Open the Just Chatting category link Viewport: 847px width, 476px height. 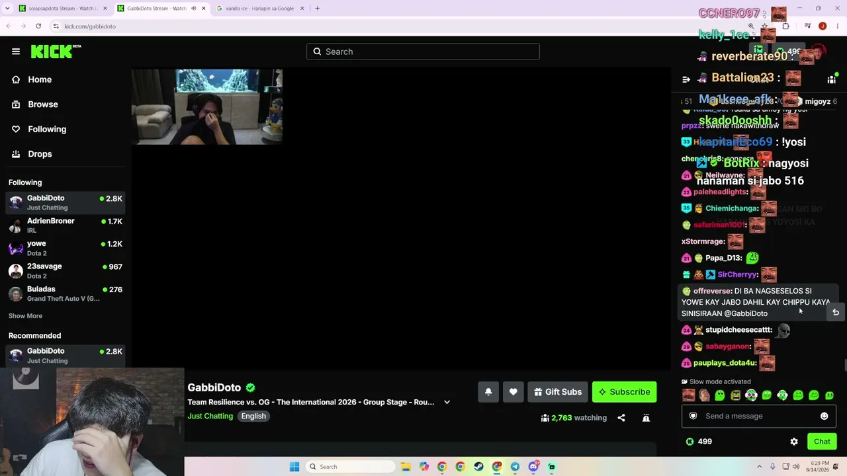pyautogui.click(x=210, y=416)
